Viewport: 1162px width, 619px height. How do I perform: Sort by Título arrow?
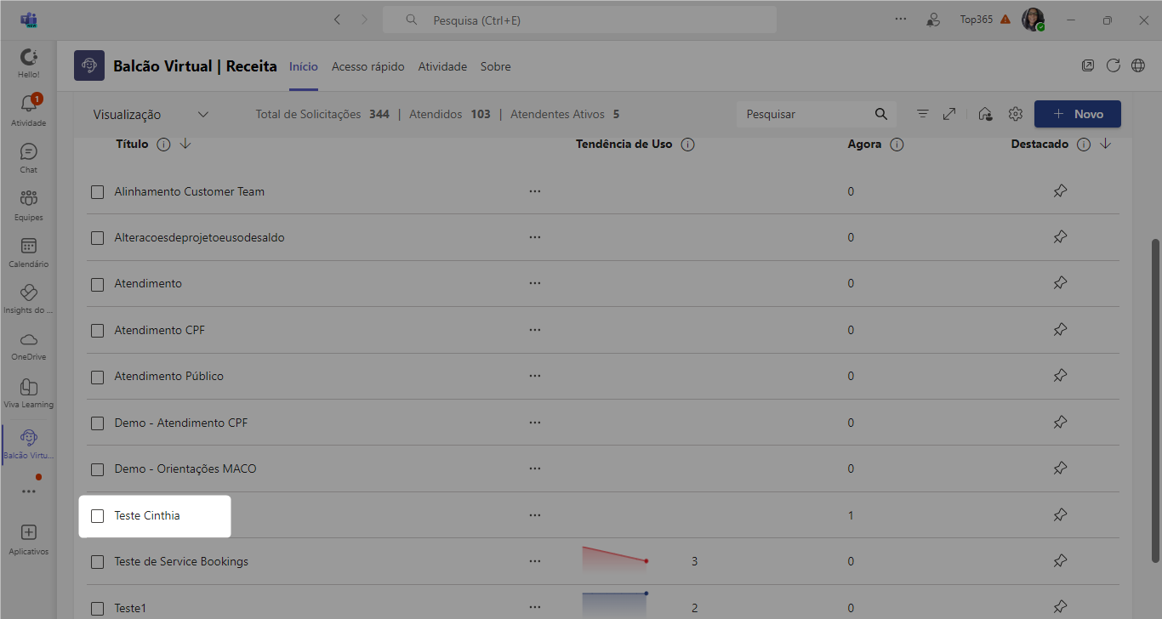pyautogui.click(x=185, y=144)
